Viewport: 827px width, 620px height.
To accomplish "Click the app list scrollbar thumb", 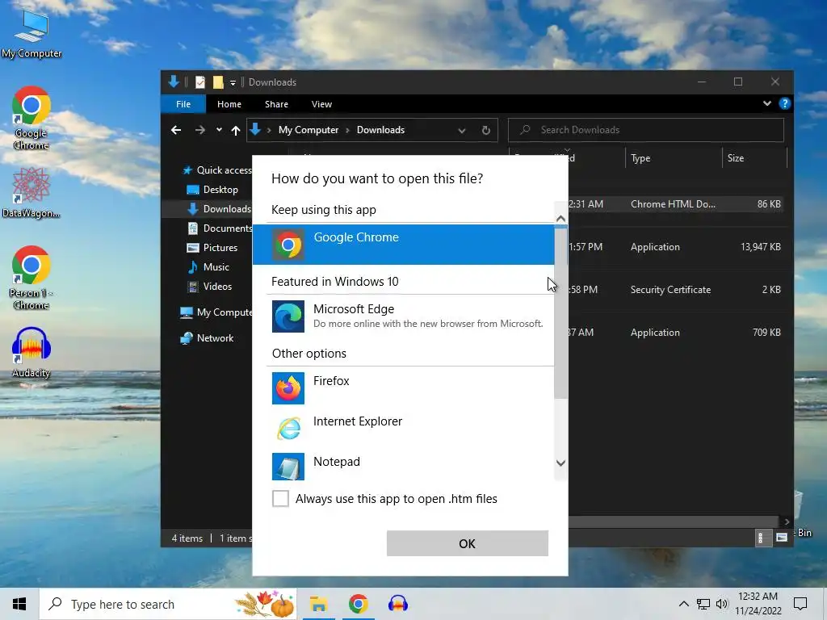I will (560, 312).
